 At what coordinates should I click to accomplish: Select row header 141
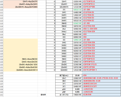tap(2, 95)
